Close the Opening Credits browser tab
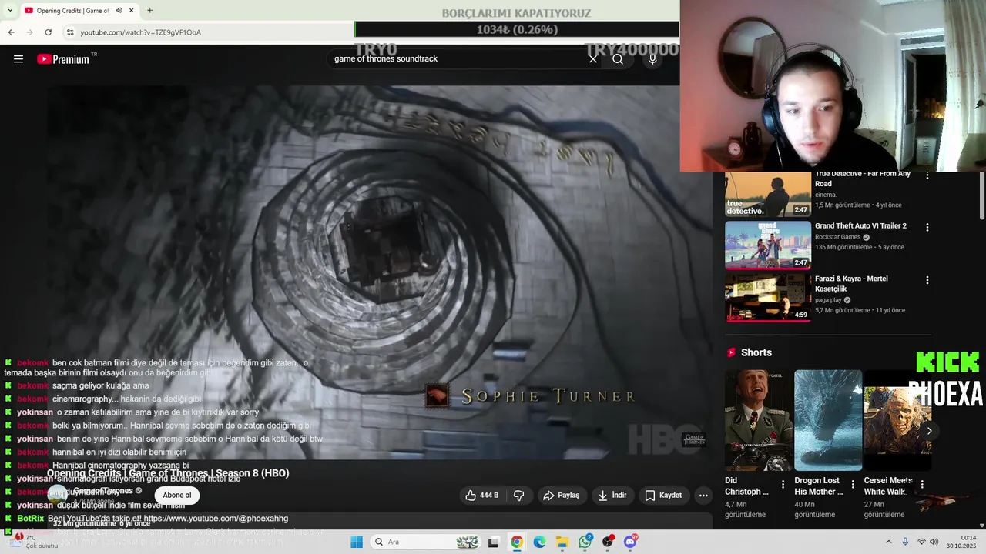 pos(132,11)
